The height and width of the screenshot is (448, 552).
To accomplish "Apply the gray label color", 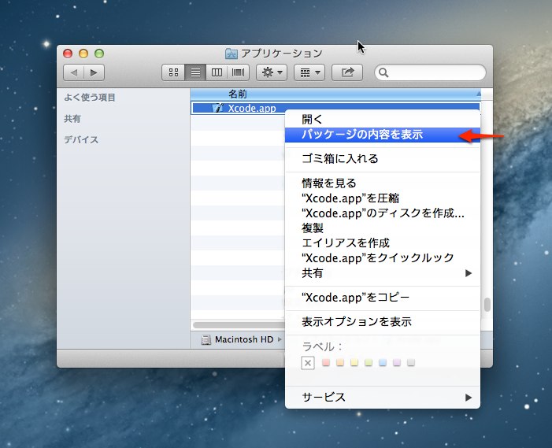I will pos(411,362).
